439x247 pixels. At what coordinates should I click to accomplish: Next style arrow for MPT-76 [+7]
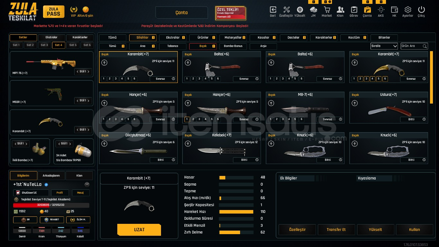88,71
